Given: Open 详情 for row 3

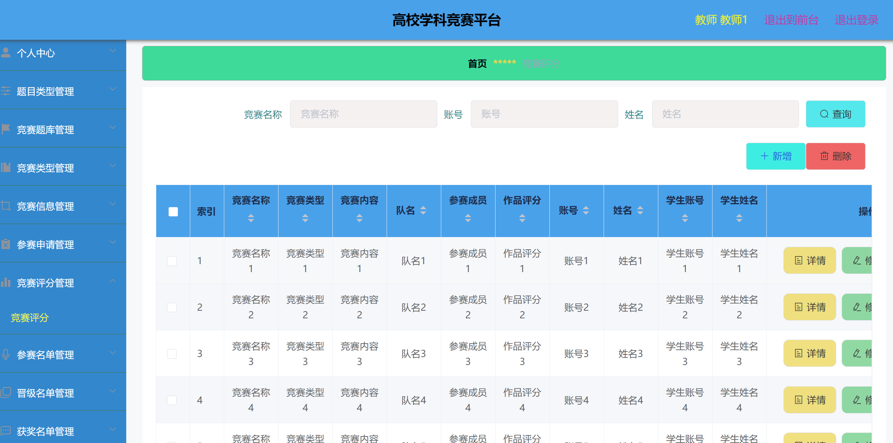Looking at the screenshot, I should tap(809, 353).
